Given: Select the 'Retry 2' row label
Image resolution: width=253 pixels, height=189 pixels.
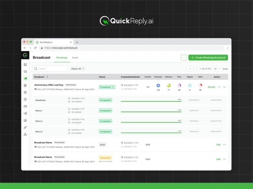Looking at the screenshot, I should [x=39, y=121].
